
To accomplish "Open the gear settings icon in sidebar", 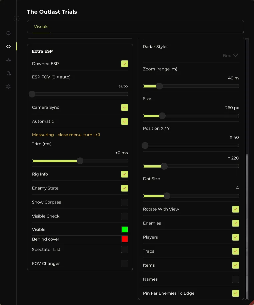I will (8, 86).
